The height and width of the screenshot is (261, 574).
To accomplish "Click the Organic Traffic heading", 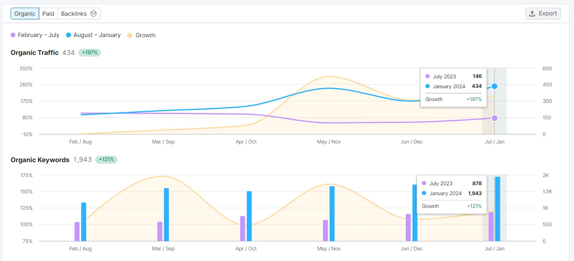I will pyautogui.click(x=34, y=53).
